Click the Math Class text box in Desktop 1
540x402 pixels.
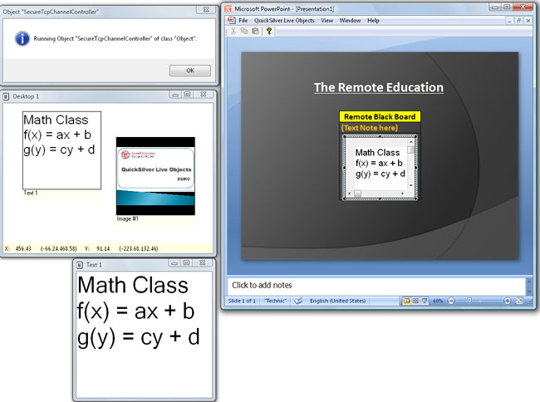pos(61,150)
